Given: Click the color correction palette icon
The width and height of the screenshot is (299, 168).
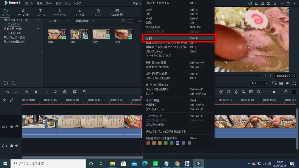Looking at the screenshot, I should [65, 92].
